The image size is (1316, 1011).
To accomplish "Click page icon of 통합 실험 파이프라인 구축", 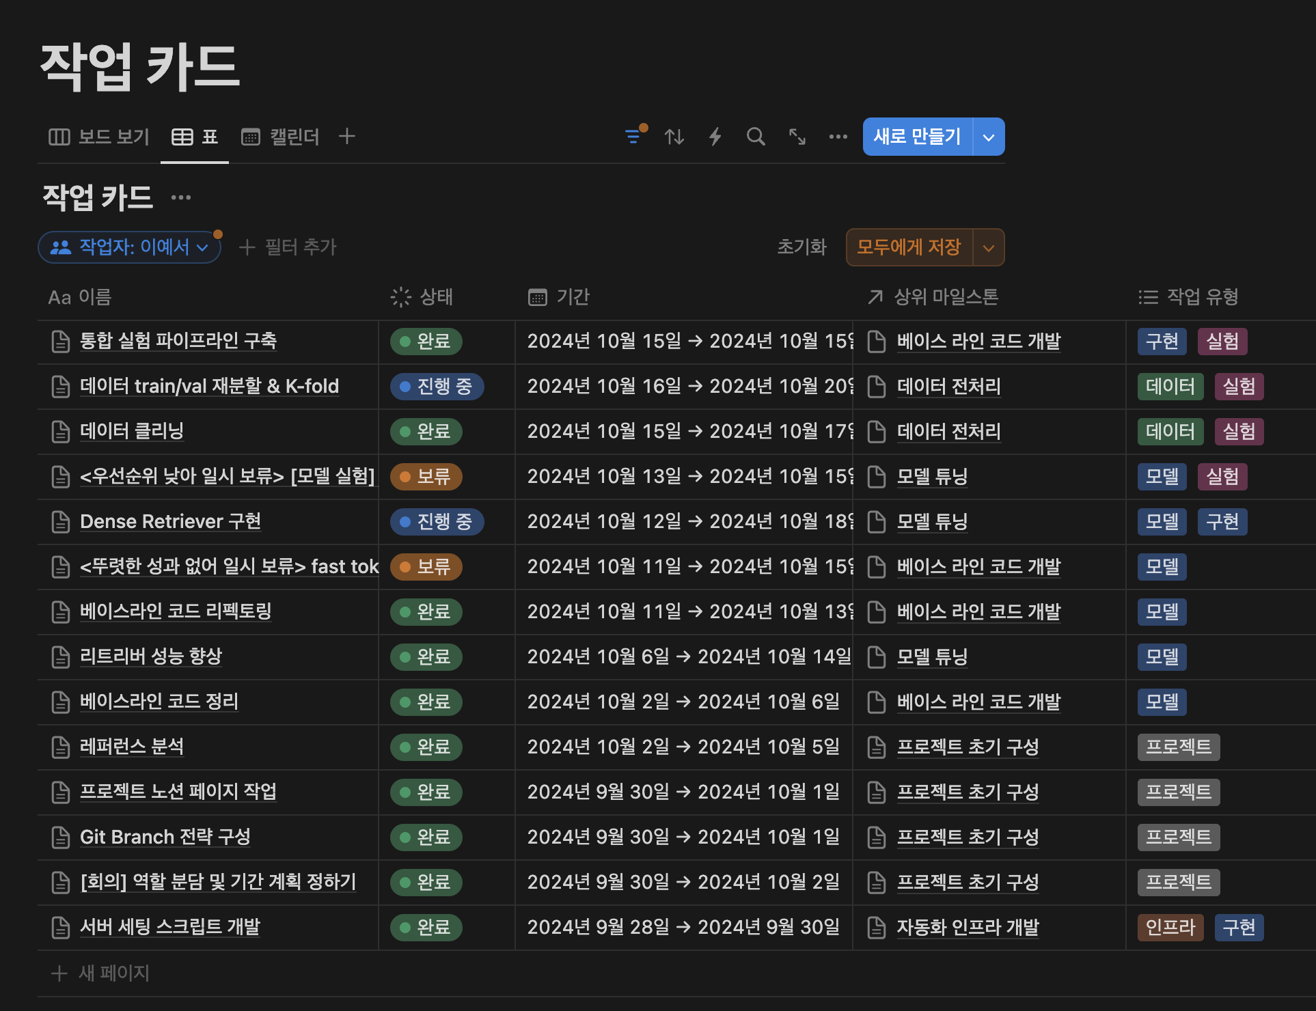I will (61, 342).
